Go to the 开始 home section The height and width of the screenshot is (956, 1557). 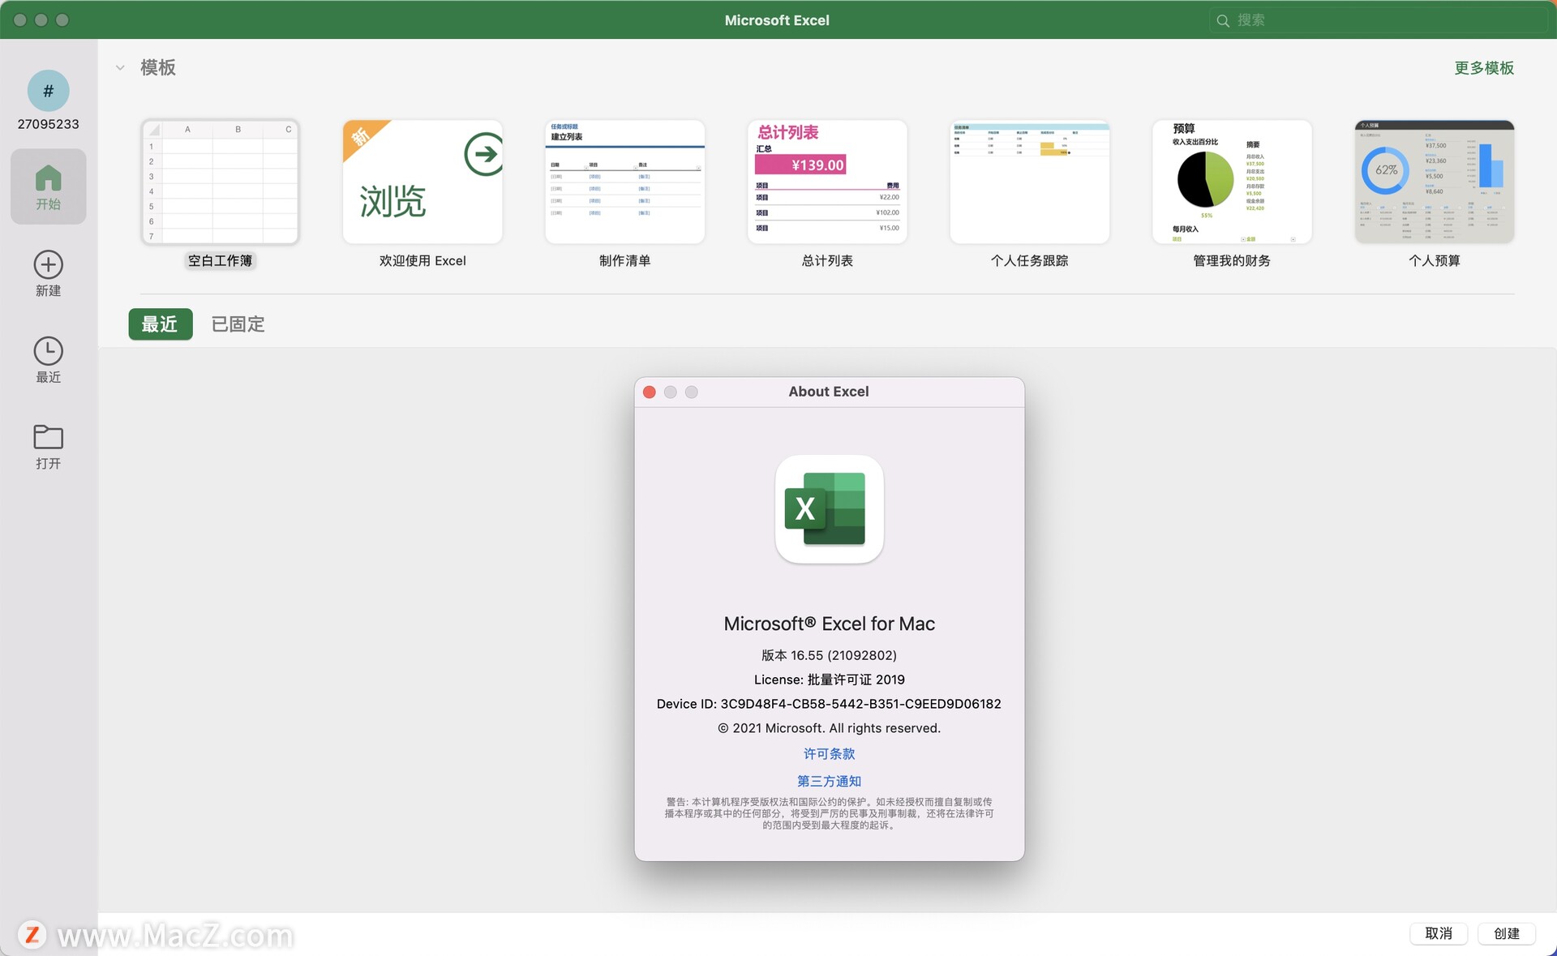click(48, 186)
